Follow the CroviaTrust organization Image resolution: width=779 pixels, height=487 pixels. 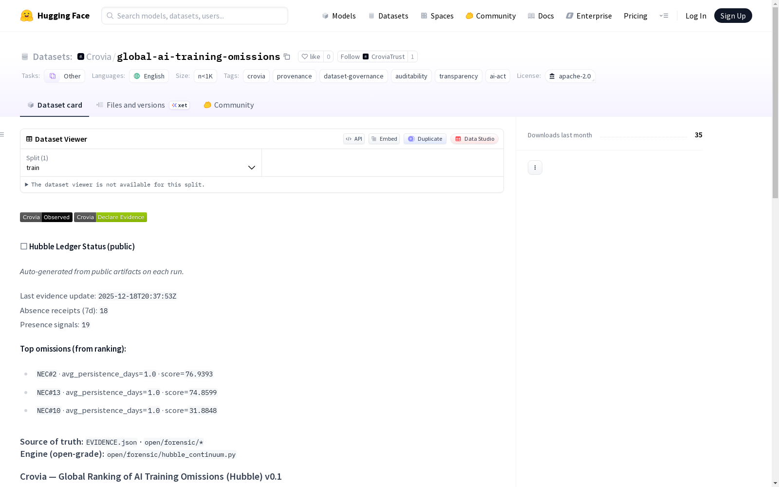[x=372, y=56]
